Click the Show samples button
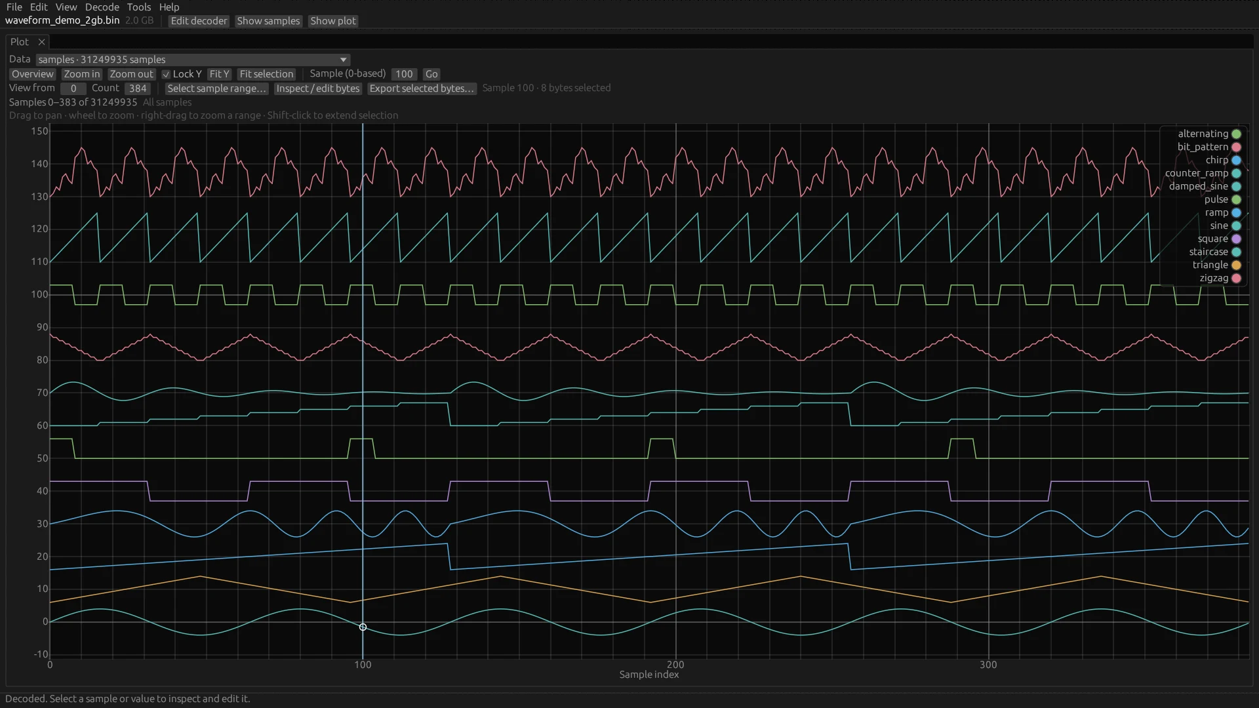This screenshot has height=708, width=1259. tap(268, 21)
